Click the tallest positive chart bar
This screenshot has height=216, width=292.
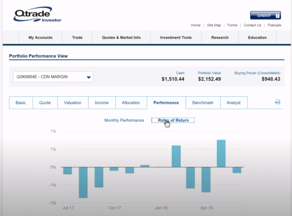coord(221,153)
